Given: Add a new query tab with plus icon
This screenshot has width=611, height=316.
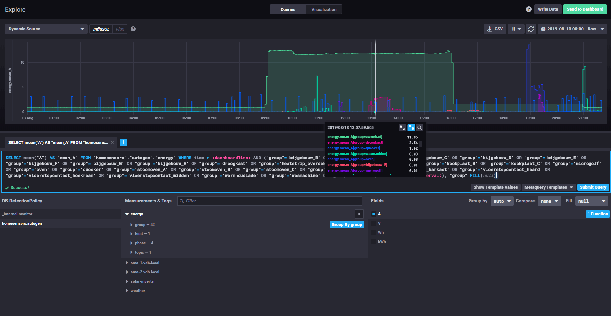Looking at the screenshot, I should pyautogui.click(x=124, y=142).
